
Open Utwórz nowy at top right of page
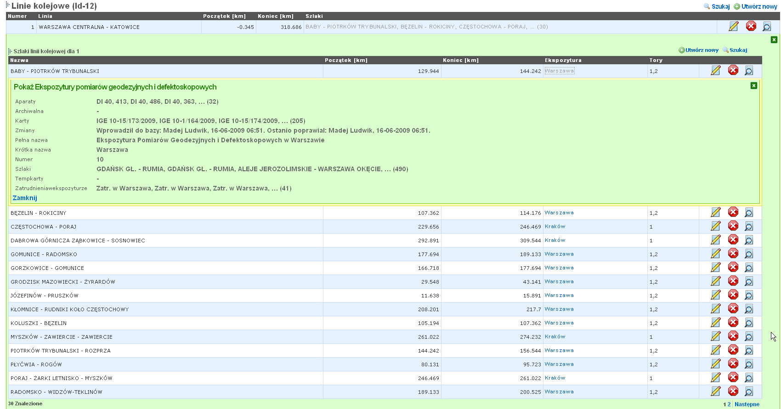758,6
